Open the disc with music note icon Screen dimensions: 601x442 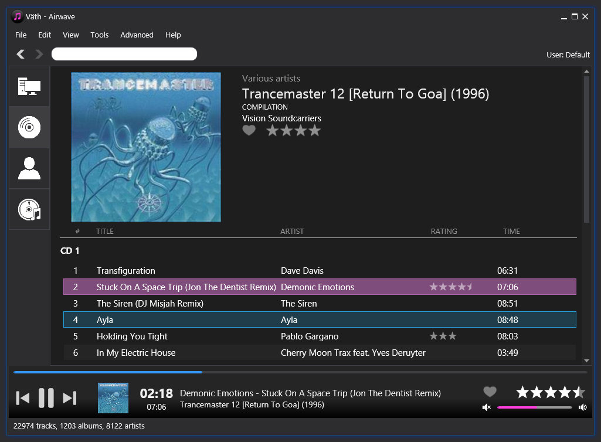tap(29, 209)
